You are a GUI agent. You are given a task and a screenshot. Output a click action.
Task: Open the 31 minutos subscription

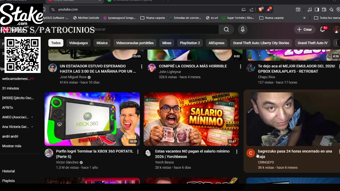pyautogui.click(x=11, y=88)
